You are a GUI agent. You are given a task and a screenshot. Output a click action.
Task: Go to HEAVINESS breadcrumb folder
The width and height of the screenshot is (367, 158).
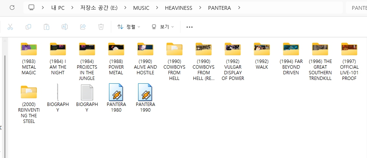(x=179, y=8)
